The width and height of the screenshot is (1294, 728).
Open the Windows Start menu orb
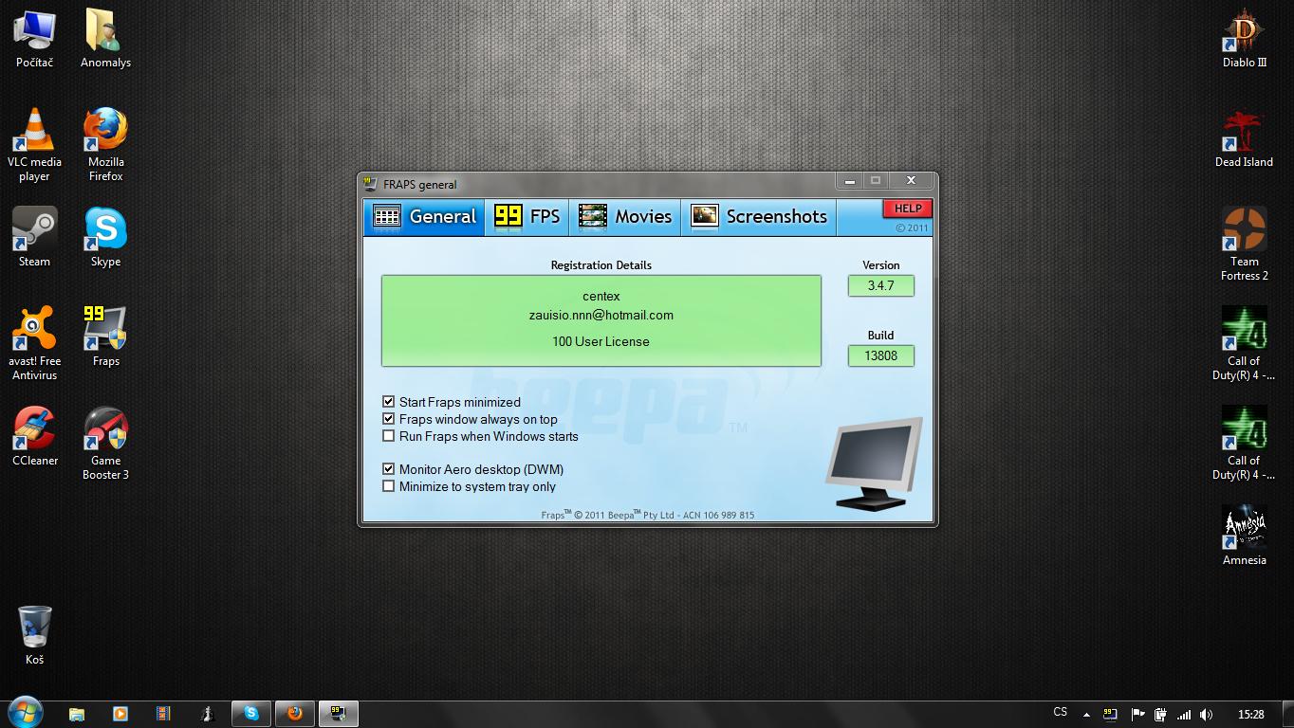tap(25, 713)
